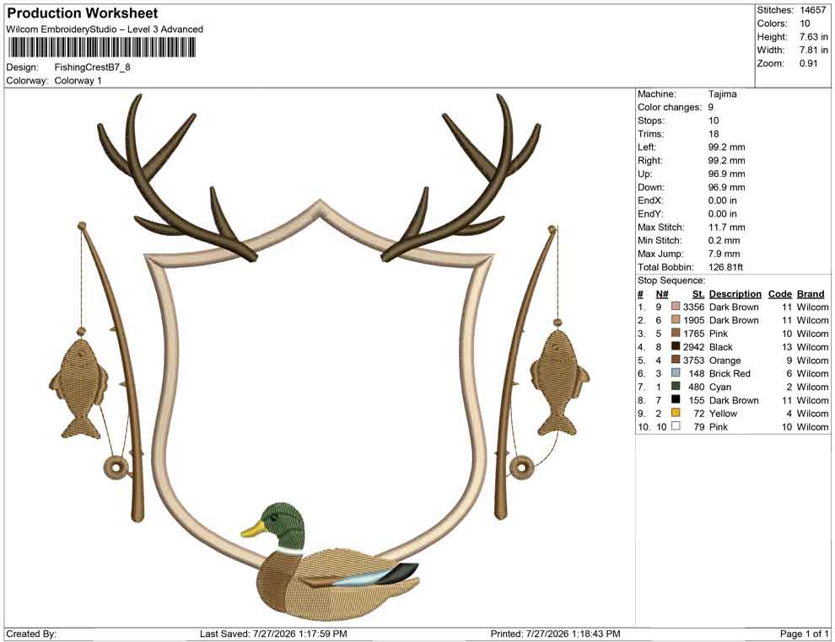Click the stop 2 color swatch beside 1905
This screenshot has width=835, height=642.
[x=676, y=319]
